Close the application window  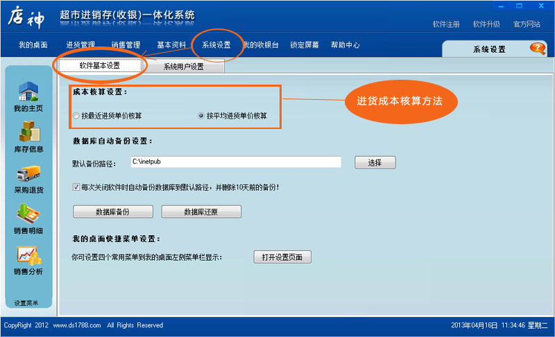[541, 6]
